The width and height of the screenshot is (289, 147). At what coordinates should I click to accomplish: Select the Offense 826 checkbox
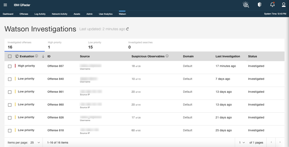10,118
